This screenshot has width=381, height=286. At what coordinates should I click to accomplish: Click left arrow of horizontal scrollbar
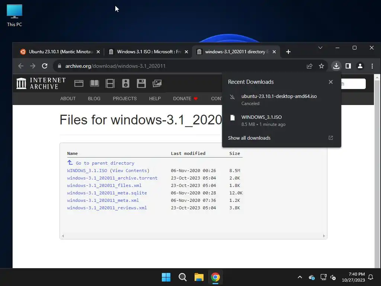coord(63,236)
